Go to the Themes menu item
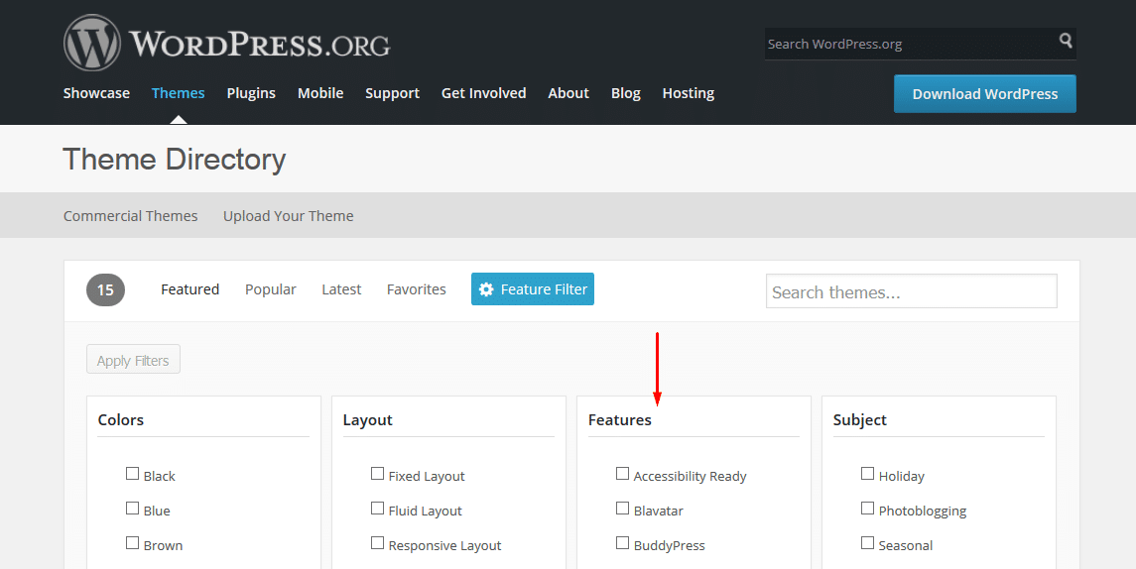1136x569 pixels. coord(179,93)
